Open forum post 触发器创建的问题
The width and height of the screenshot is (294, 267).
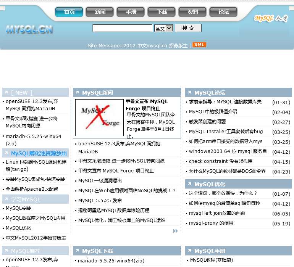(x=207, y=122)
